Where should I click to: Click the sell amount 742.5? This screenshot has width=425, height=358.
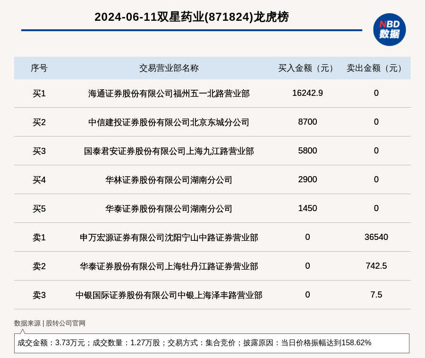click(x=376, y=266)
